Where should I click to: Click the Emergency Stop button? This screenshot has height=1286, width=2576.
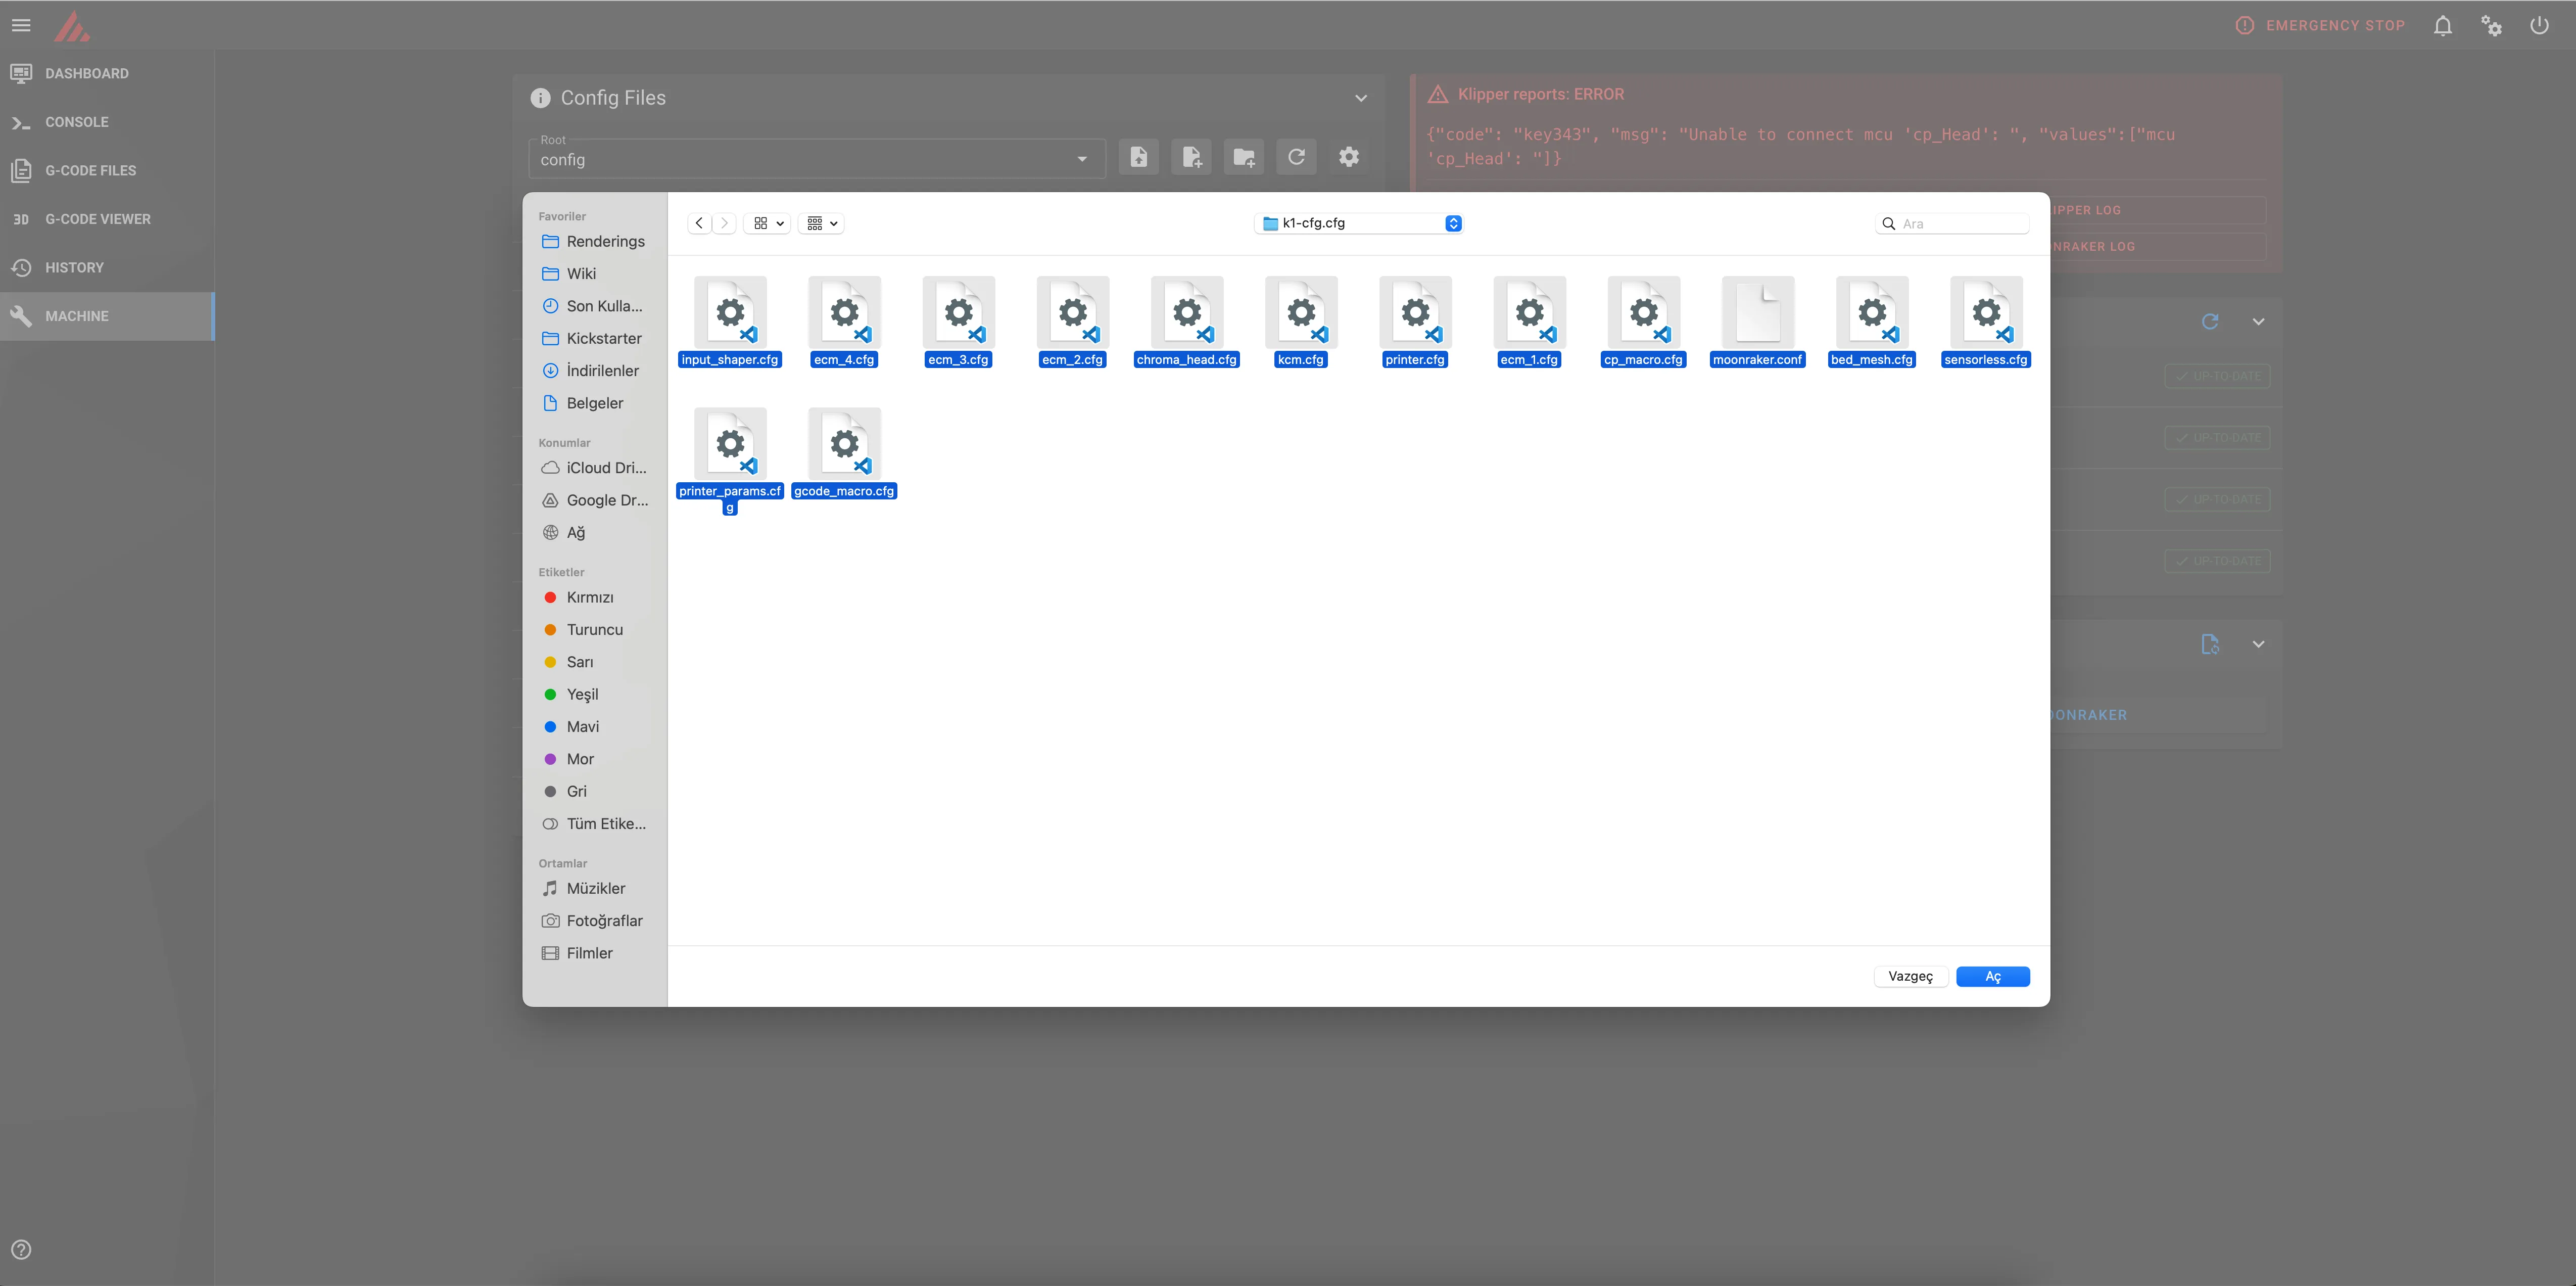pyautogui.click(x=2320, y=25)
